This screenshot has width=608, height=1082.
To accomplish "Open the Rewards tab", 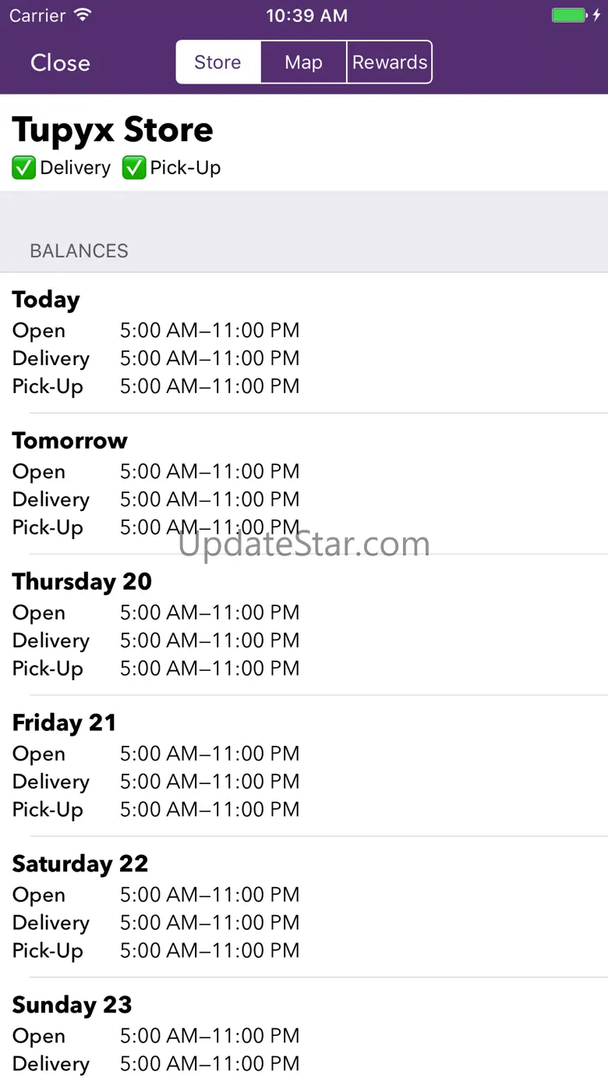I will (x=390, y=62).
